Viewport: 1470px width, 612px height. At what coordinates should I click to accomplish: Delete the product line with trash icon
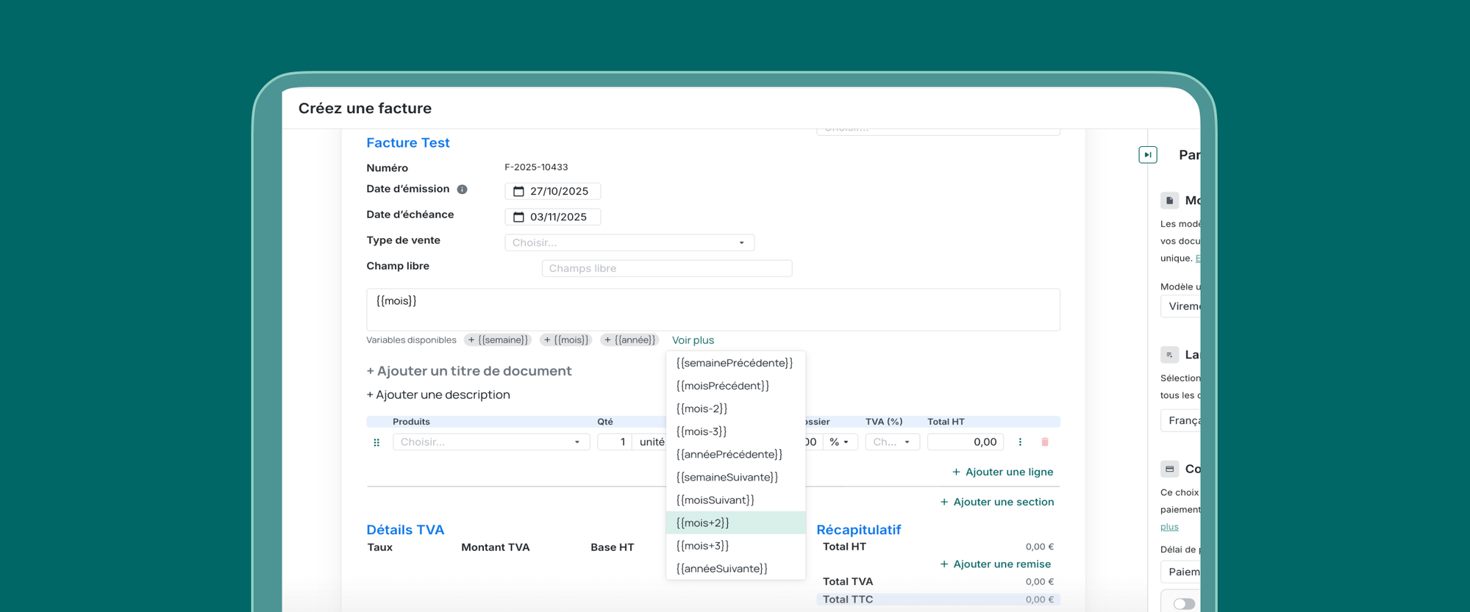click(1045, 442)
